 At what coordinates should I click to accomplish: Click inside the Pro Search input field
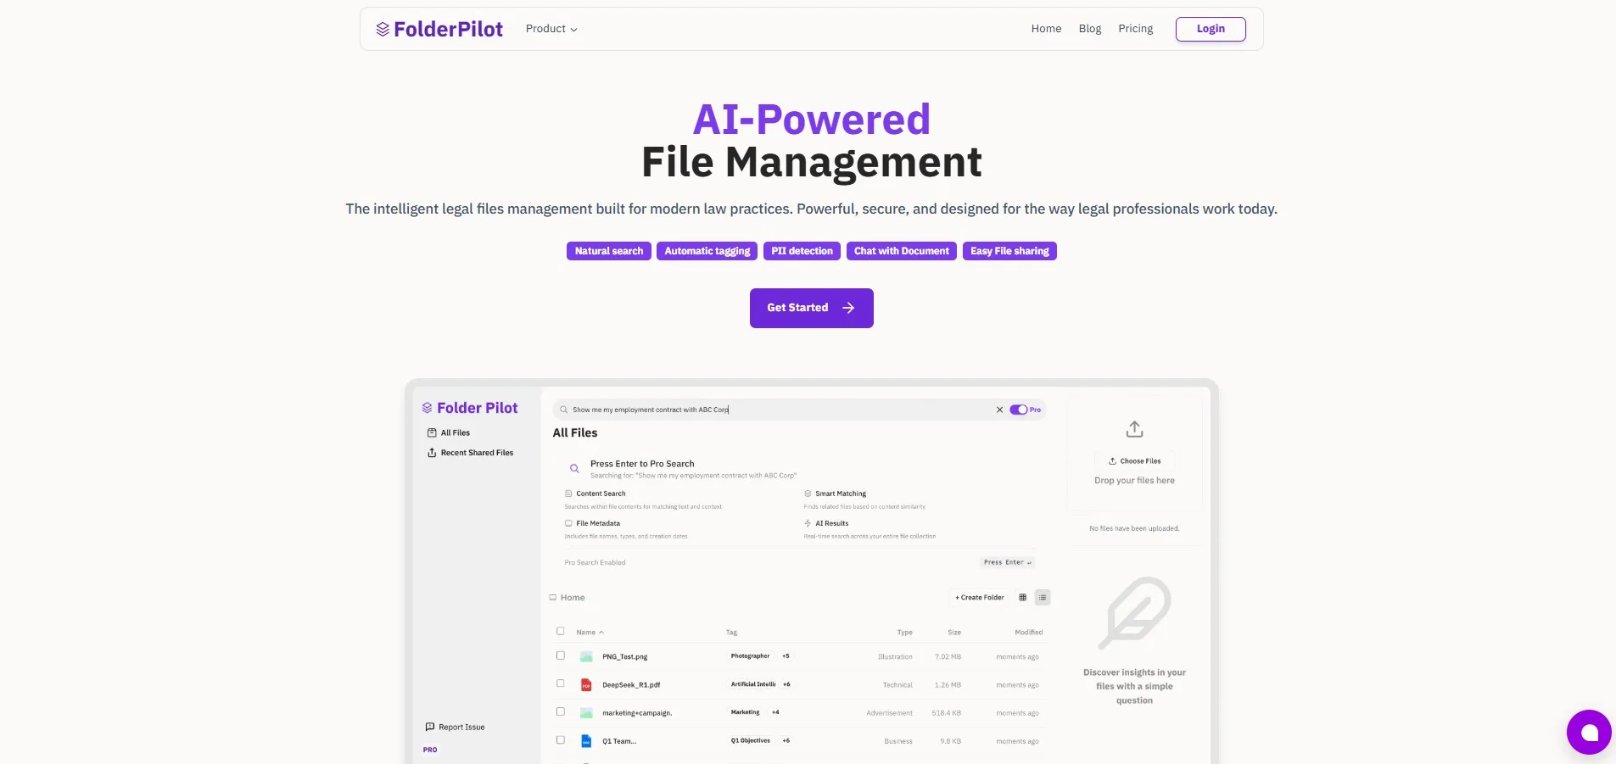(x=763, y=410)
